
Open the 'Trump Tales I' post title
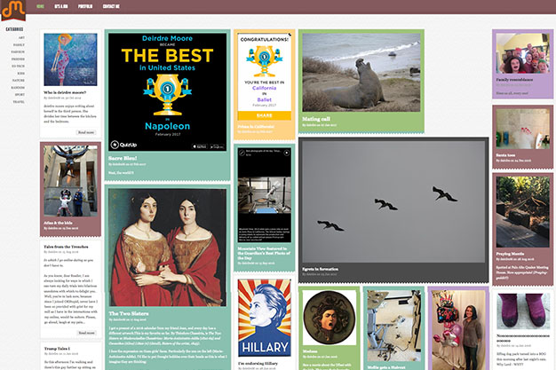tap(57, 349)
